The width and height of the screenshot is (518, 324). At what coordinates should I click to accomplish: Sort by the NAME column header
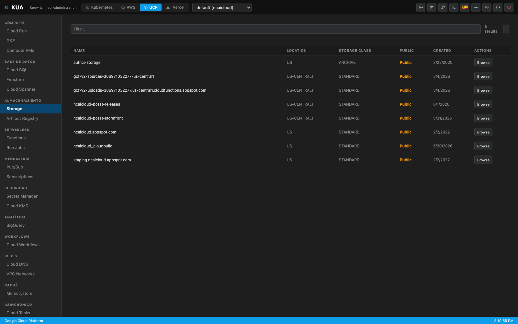tap(79, 51)
